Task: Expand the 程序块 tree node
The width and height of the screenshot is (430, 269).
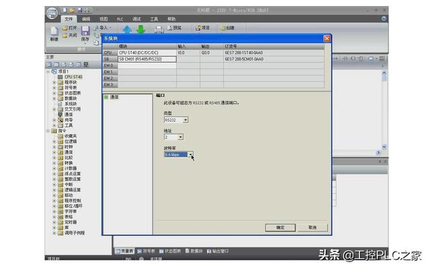Action: pyautogui.click(x=54, y=82)
